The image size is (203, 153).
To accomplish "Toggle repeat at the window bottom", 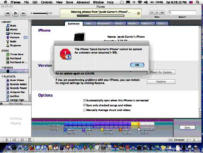I will click(x=22, y=140).
